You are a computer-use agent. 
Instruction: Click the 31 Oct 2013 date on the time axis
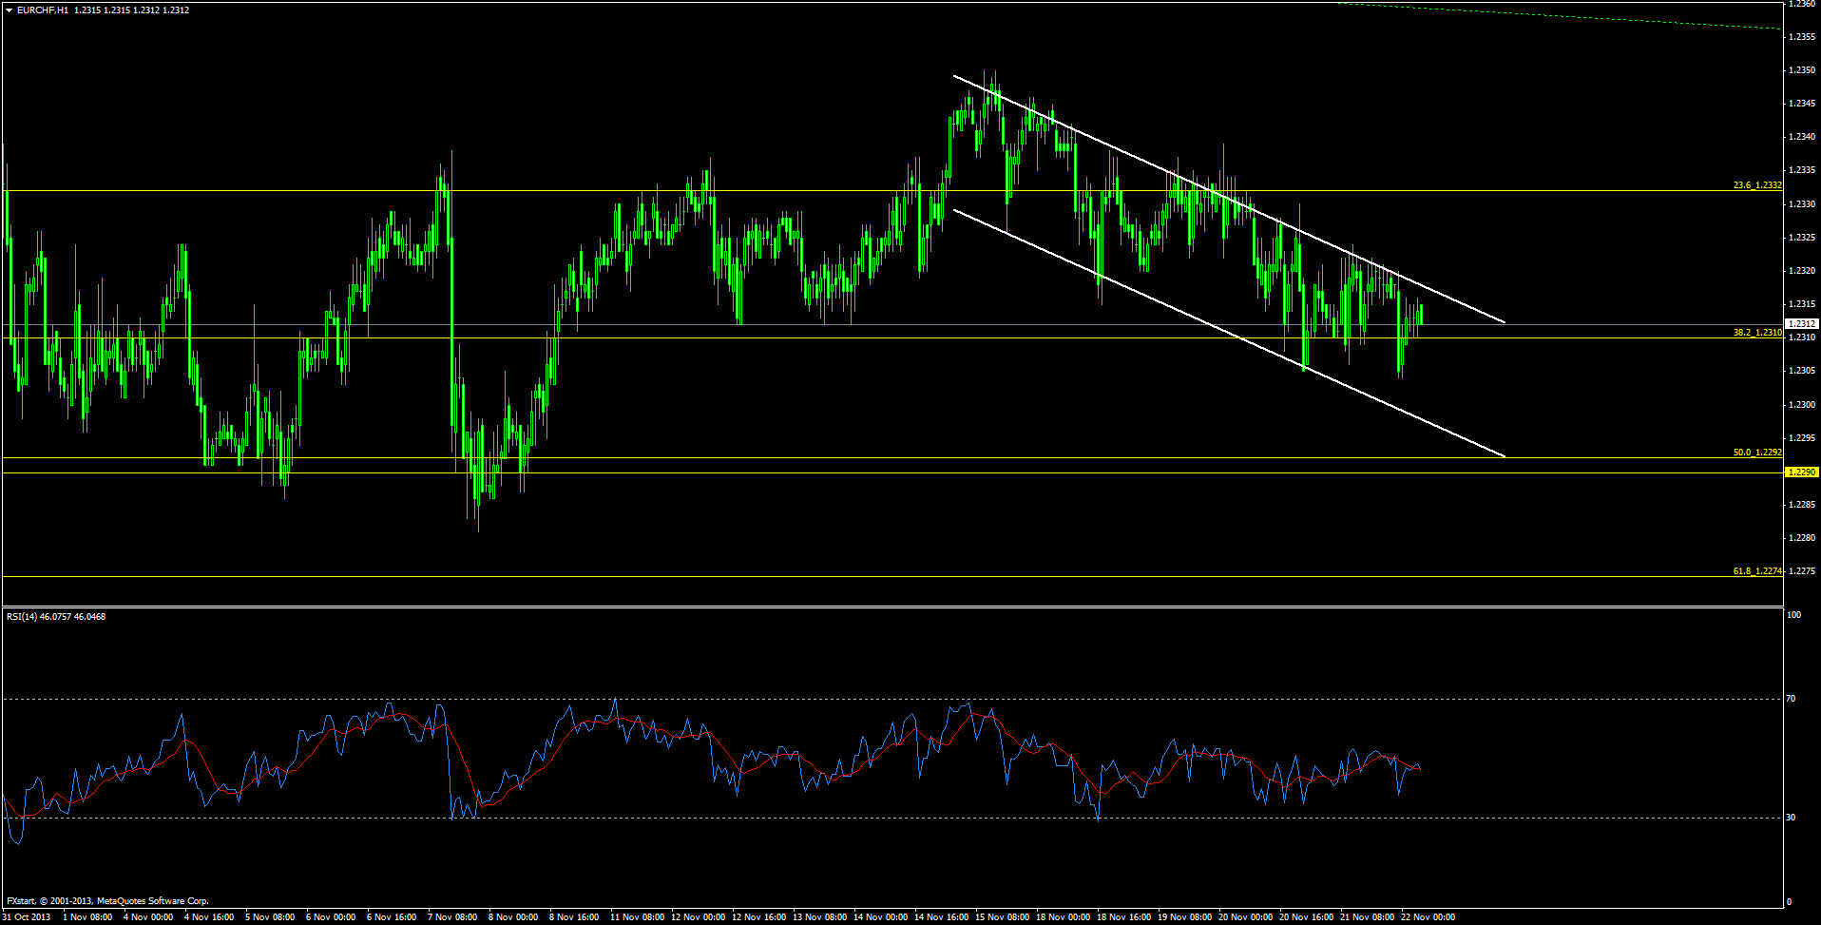(29, 917)
